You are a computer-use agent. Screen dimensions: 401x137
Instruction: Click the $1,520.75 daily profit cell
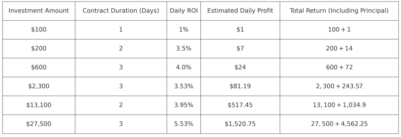[240, 124]
